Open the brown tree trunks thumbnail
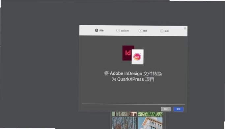 125,114
